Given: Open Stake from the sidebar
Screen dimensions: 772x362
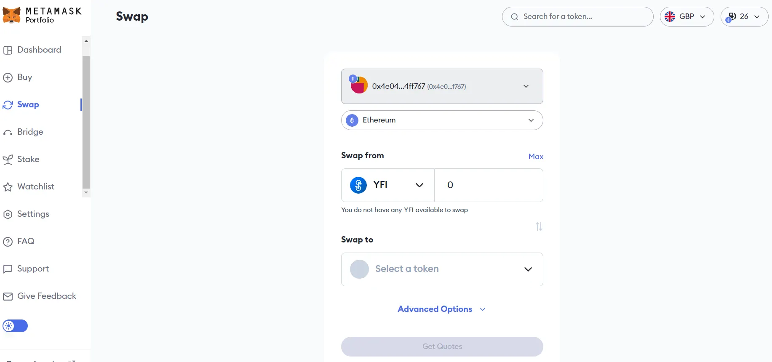Looking at the screenshot, I should pos(28,159).
